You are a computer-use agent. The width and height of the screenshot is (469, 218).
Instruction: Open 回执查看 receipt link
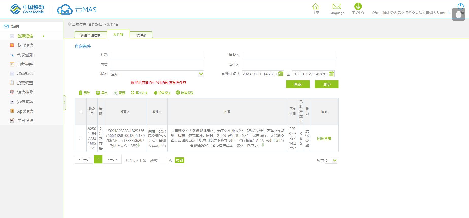click(324, 138)
